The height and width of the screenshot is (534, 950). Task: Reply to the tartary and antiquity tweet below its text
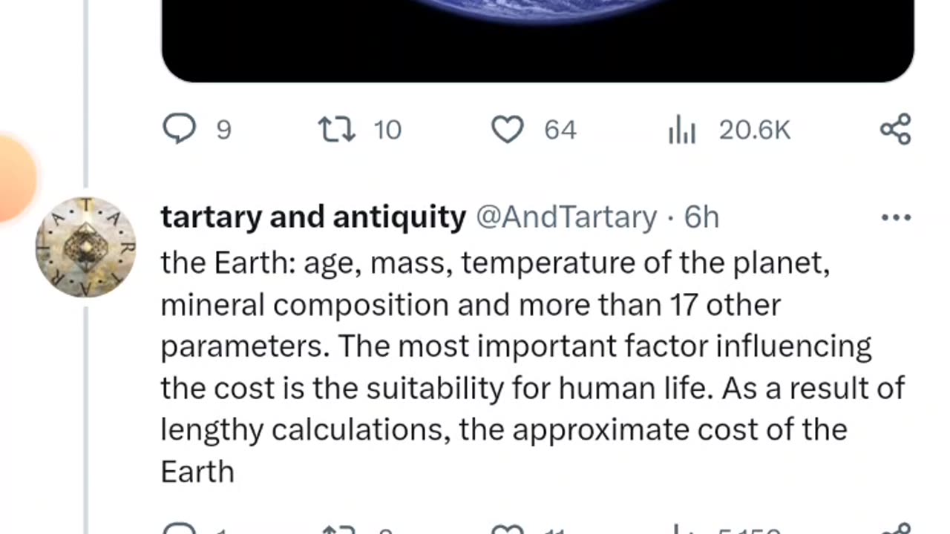coord(179,529)
